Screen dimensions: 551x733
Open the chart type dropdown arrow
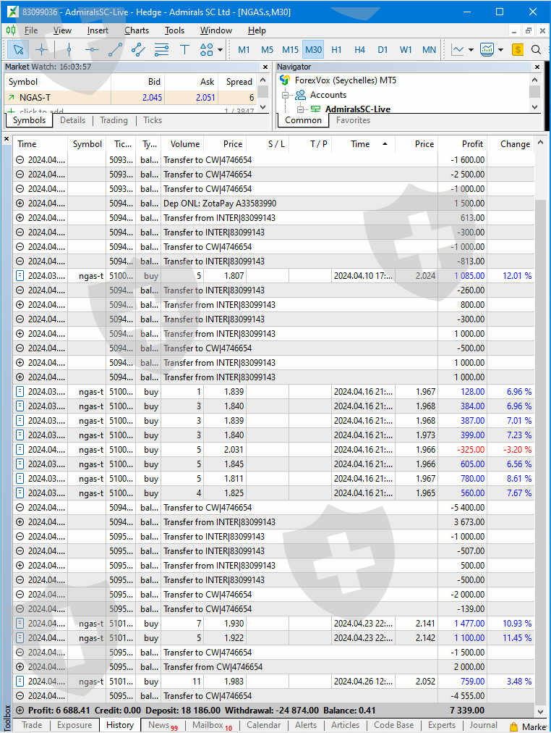tap(471, 49)
